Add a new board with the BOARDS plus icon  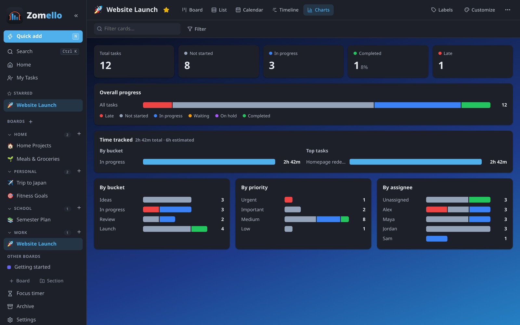pyautogui.click(x=31, y=122)
